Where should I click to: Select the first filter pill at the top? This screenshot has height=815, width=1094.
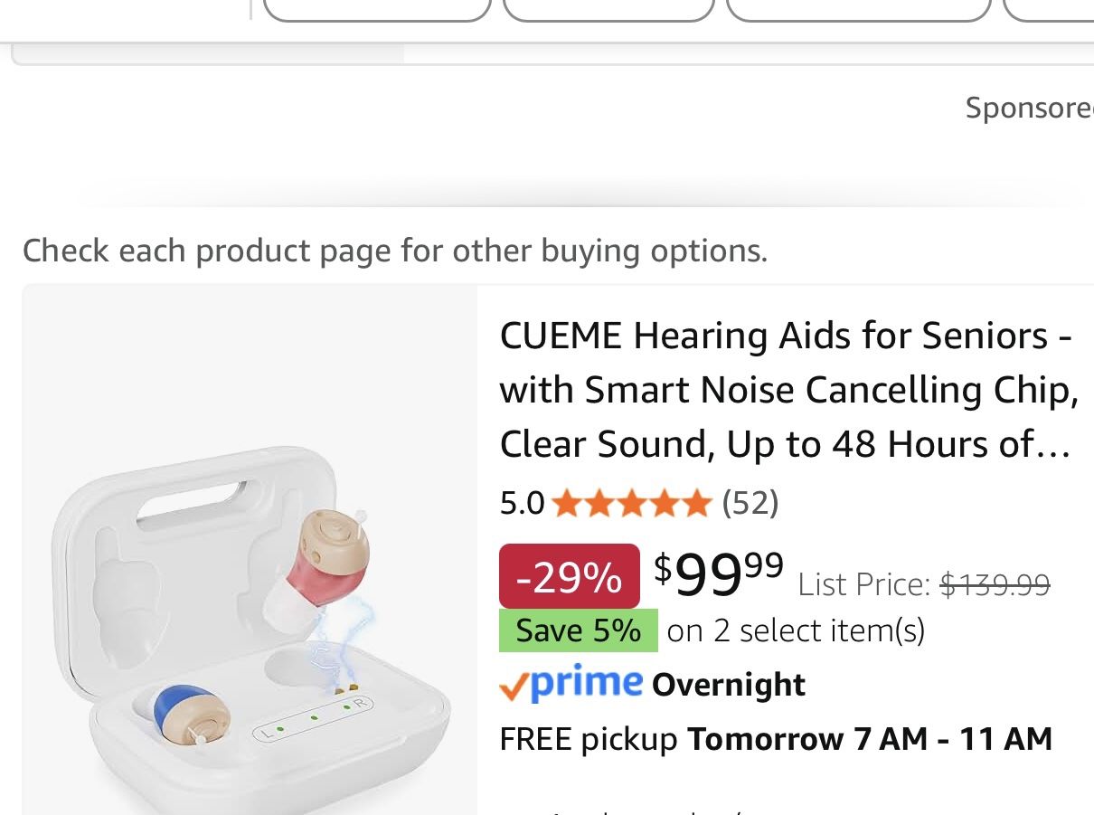377,11
